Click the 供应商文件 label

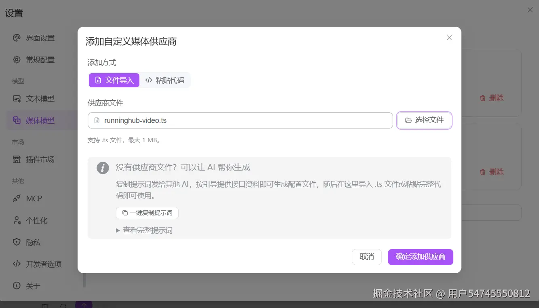click(x=105, y=103)
